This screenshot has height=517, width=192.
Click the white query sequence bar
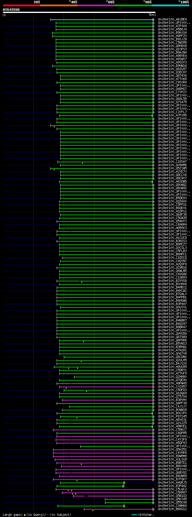click(79, 12)
